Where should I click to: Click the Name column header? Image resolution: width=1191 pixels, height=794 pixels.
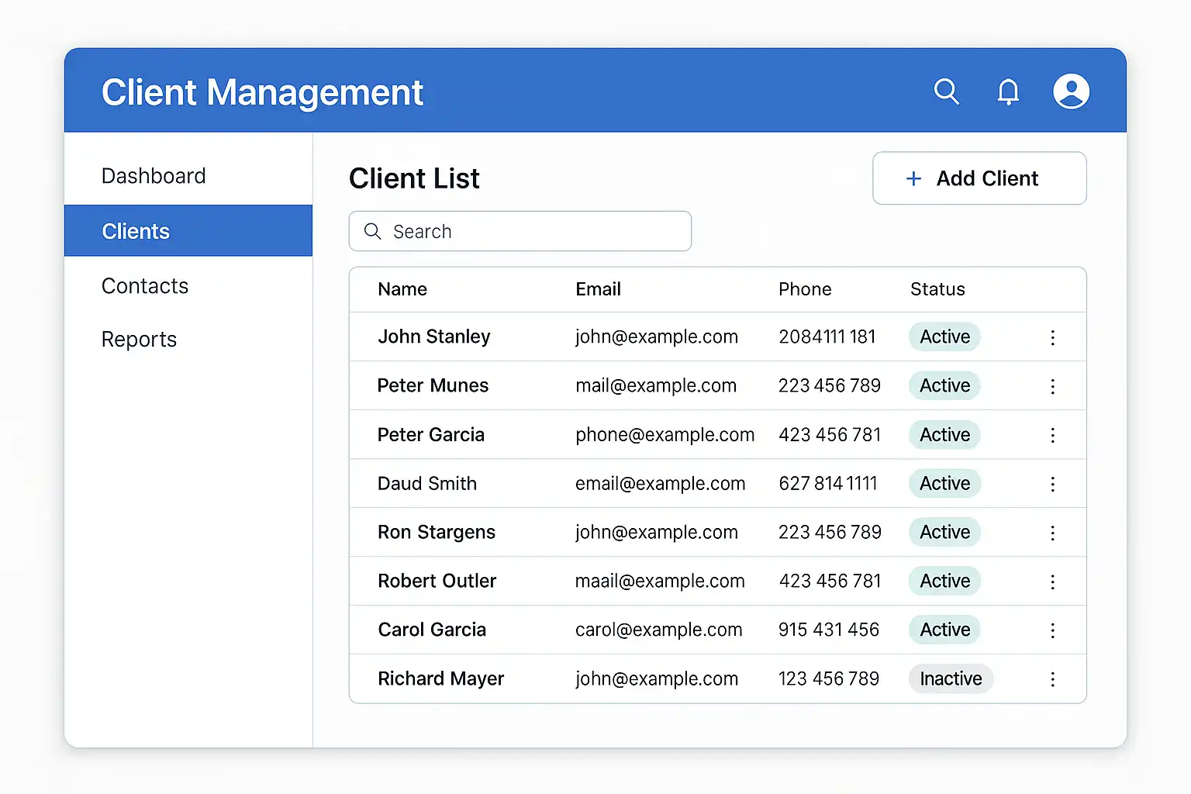402,289
